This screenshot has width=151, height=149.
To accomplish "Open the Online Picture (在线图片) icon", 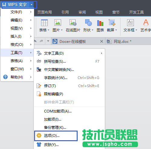I will click(x=73, y=22).
